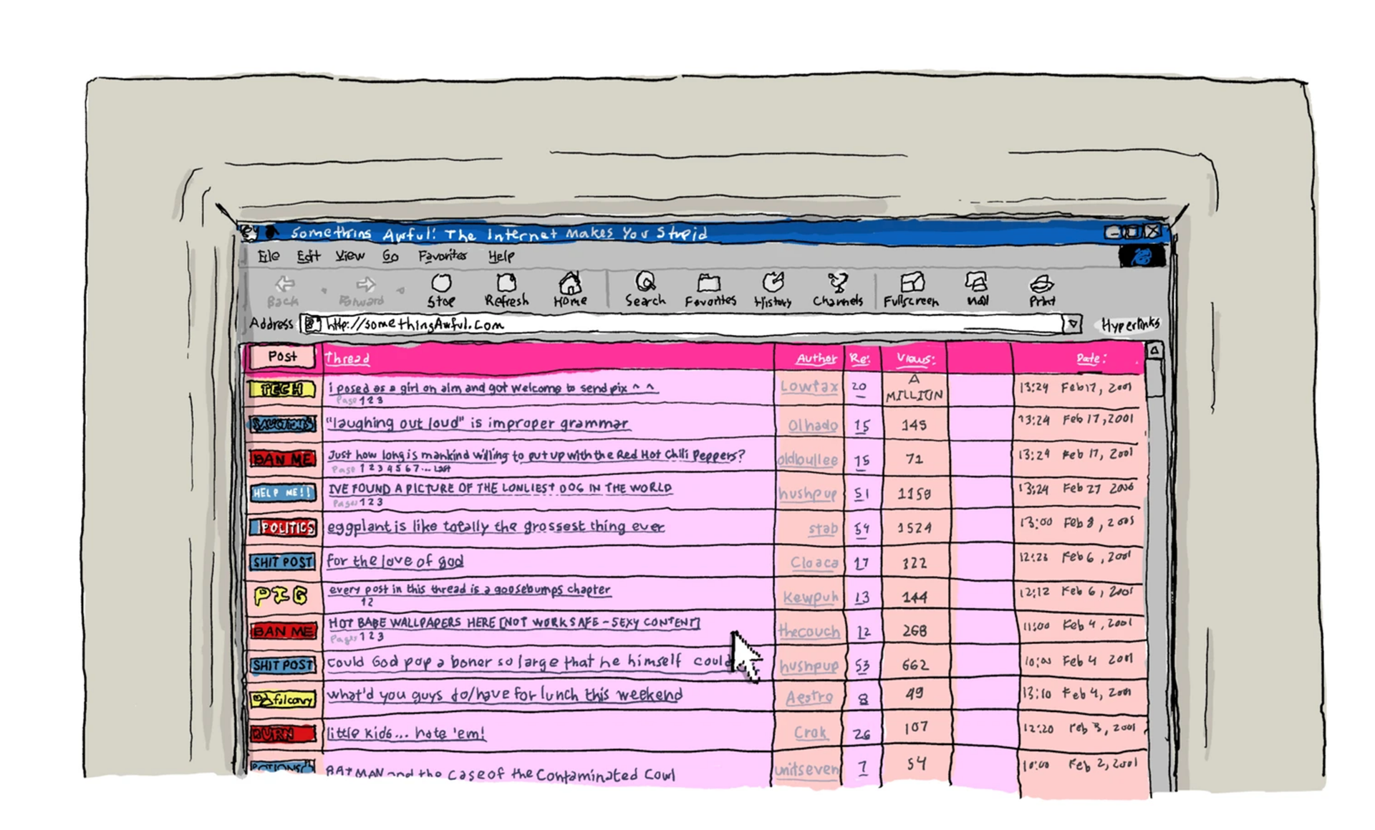Click the Post button in header

point(282,356)
